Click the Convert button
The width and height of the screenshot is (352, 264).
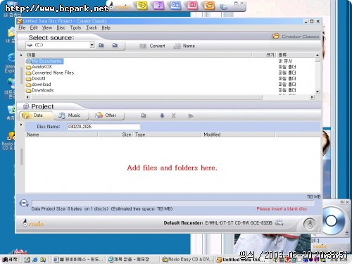coord(152,46)
